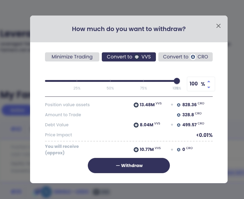Set slider to the 75% mark
This screenshot has height=199, width=244.
(143, 81)
